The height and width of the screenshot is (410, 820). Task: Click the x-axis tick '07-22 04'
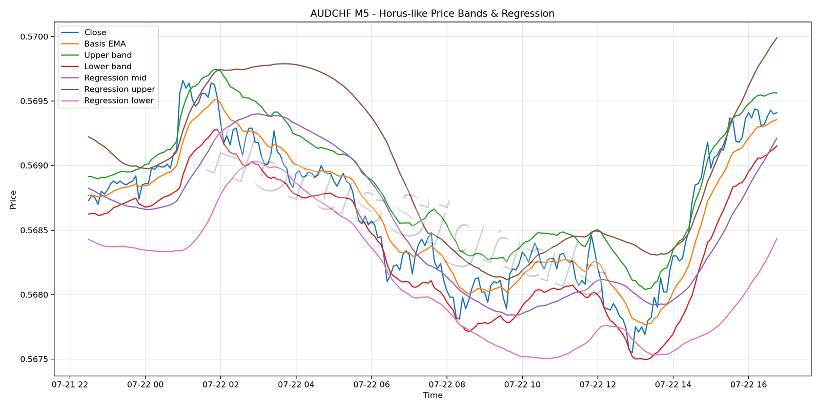(x=296, y=384)
